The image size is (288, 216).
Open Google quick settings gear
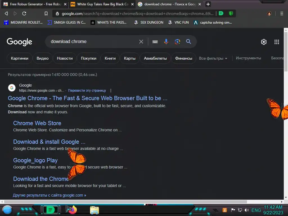click(264, 42)
